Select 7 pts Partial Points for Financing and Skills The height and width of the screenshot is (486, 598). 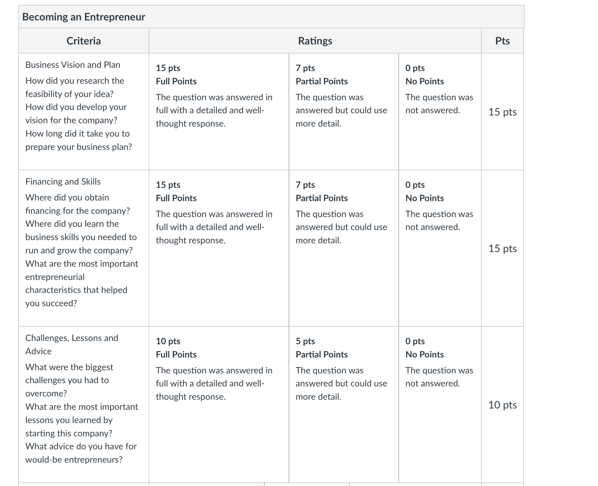pyautogui.click(x=343, y=248)
